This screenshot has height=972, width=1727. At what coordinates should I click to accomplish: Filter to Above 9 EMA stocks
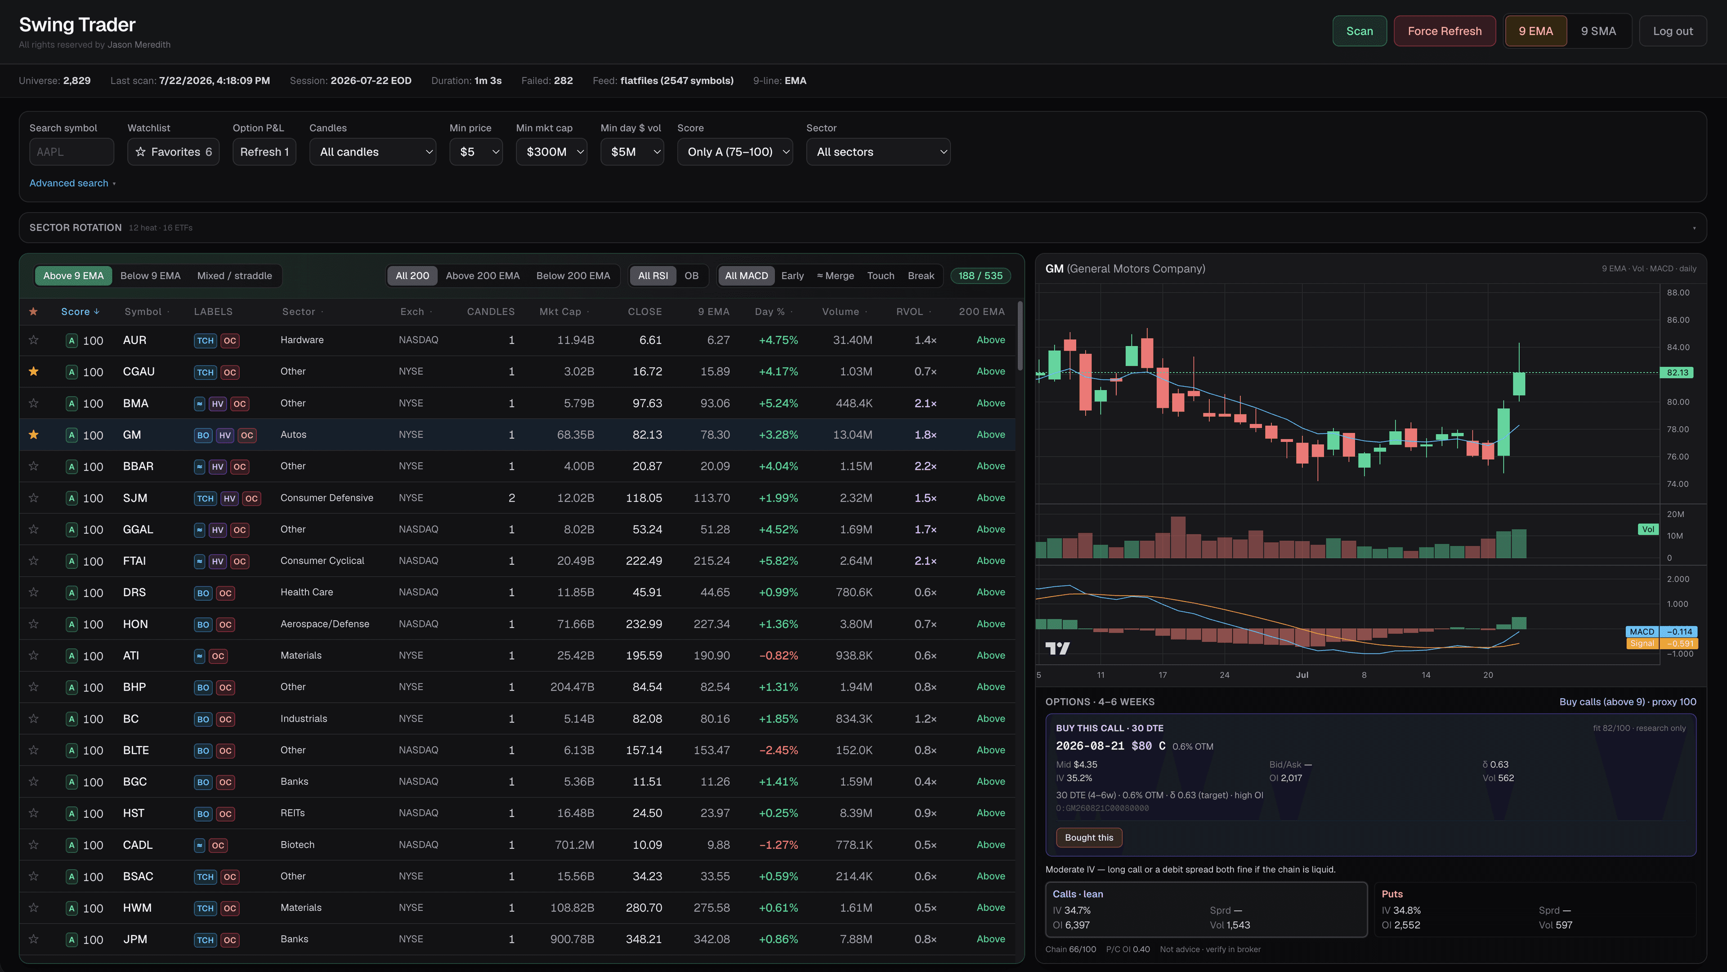point(73,276)
